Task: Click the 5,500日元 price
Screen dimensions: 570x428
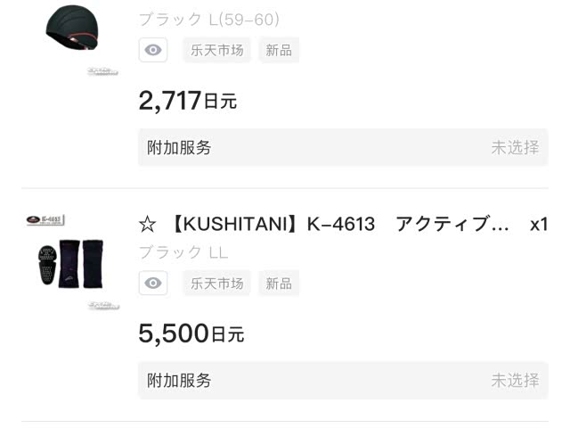Action: (191, 333)
